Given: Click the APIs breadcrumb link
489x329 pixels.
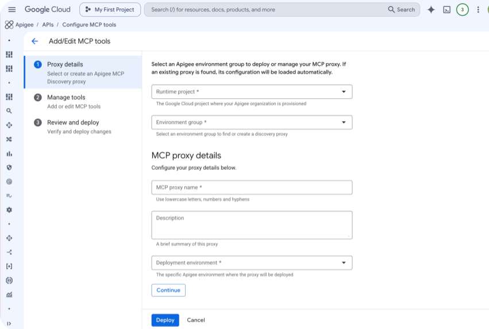Looking at the screenshot, I should 48,25.
